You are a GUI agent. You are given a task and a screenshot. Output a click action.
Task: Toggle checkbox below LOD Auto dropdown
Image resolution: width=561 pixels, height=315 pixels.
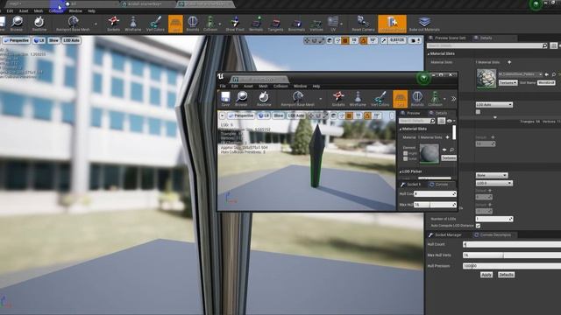tap(478, 112)
